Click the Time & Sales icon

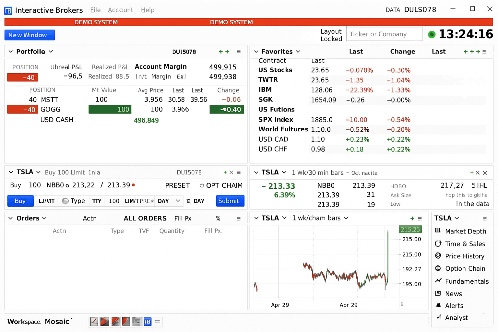coord(438,243)
